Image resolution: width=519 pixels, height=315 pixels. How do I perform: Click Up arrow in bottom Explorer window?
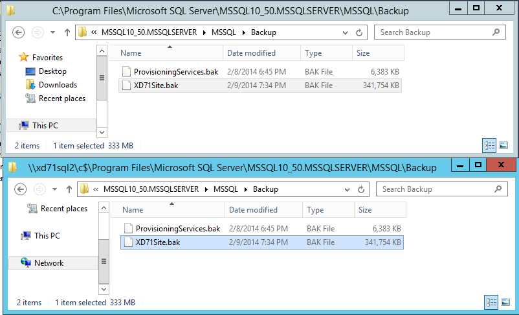pos(68,189)
